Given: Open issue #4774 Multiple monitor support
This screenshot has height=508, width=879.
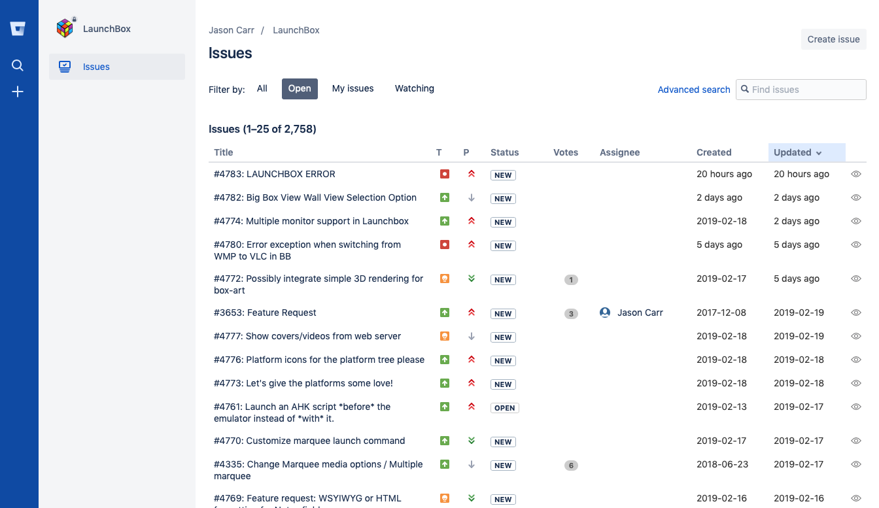Looking at the screenshot, I should [311, 221].
